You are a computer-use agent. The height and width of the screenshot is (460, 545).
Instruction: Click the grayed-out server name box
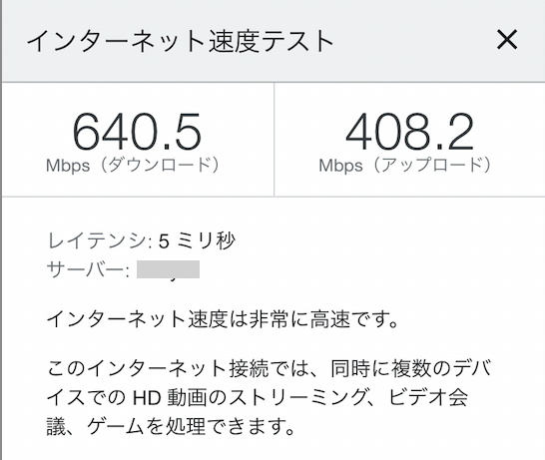(x=169, y=269)
